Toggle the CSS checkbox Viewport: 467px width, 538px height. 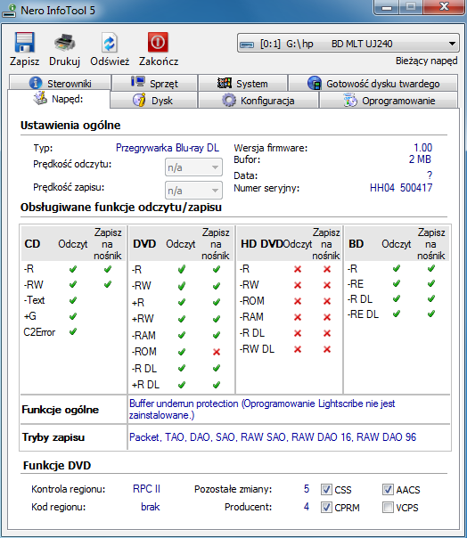(x=326, y=489)
